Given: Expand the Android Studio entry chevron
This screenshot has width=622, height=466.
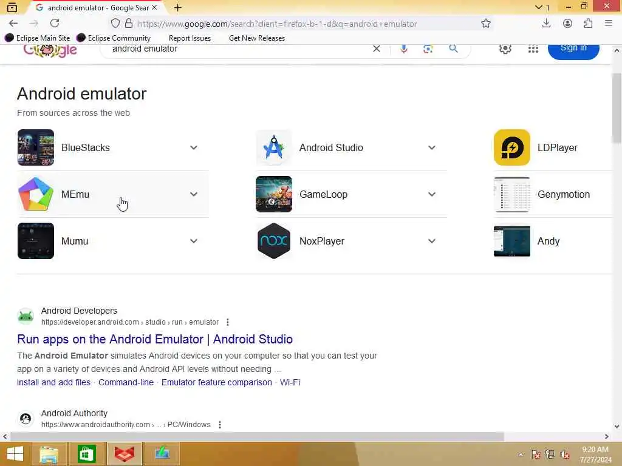Looking at the screenshot, I should point(432,148).
